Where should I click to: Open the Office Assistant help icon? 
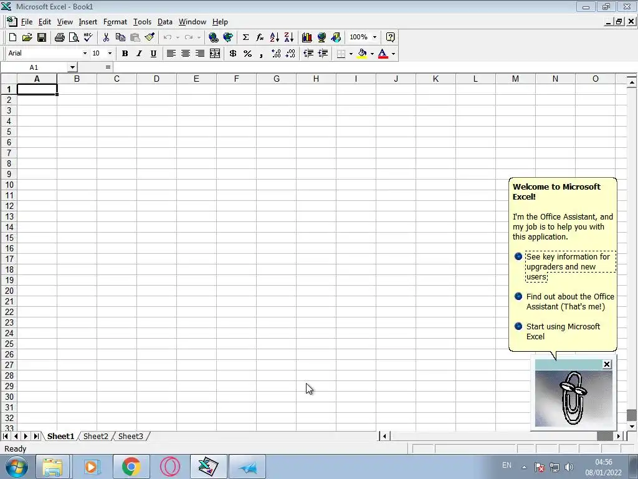point(390,37)
